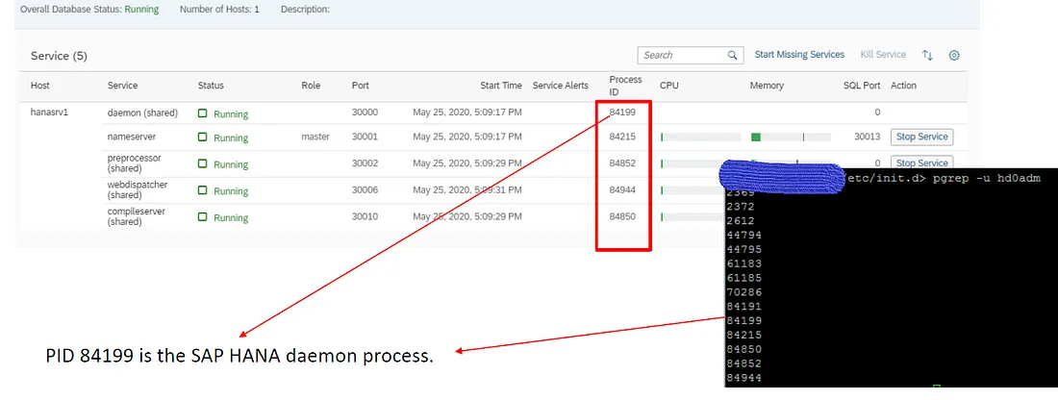Click the nameserver CPU usage bar
Viewport: 1058px width, 400px height.
point(700,137)
